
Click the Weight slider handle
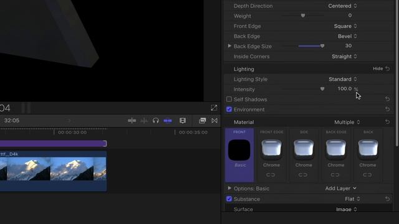coord(303,16)
